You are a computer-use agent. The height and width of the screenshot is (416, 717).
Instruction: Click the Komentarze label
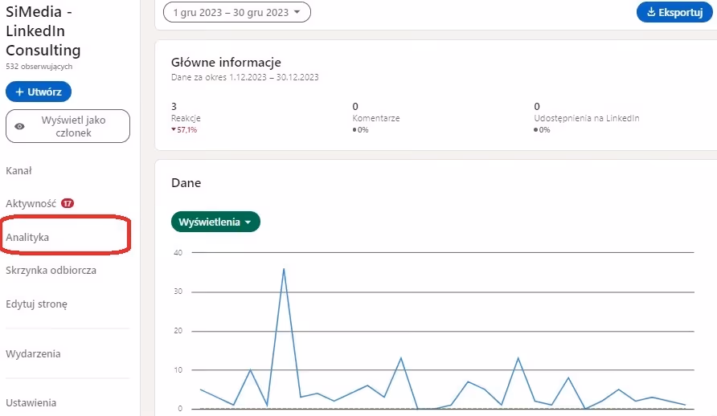click(376, 118)
